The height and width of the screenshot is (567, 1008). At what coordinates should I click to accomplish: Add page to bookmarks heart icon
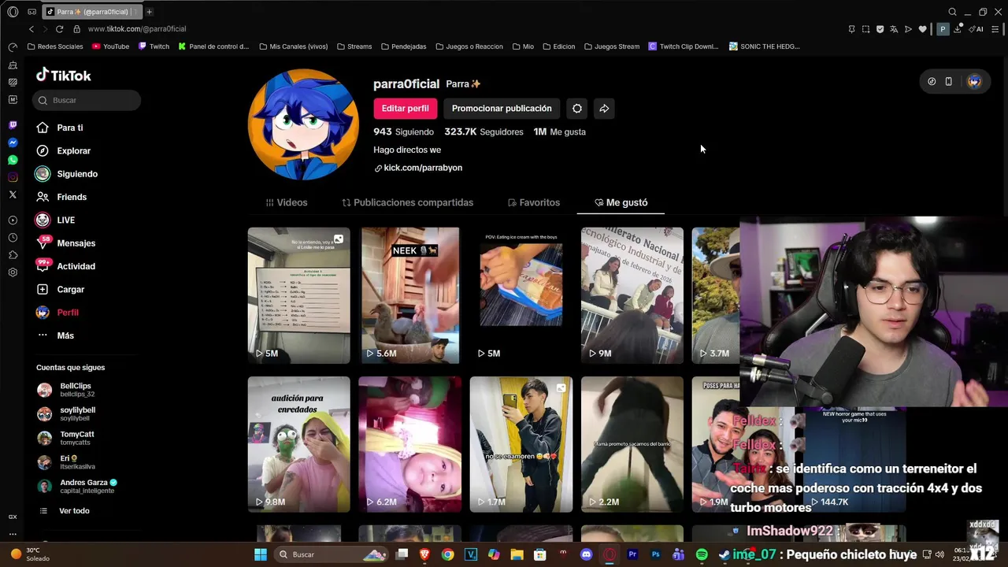pyautogui.click(x=922, y=29)
